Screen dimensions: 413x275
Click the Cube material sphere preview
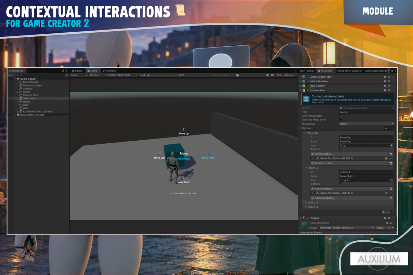tap(305, 224)
